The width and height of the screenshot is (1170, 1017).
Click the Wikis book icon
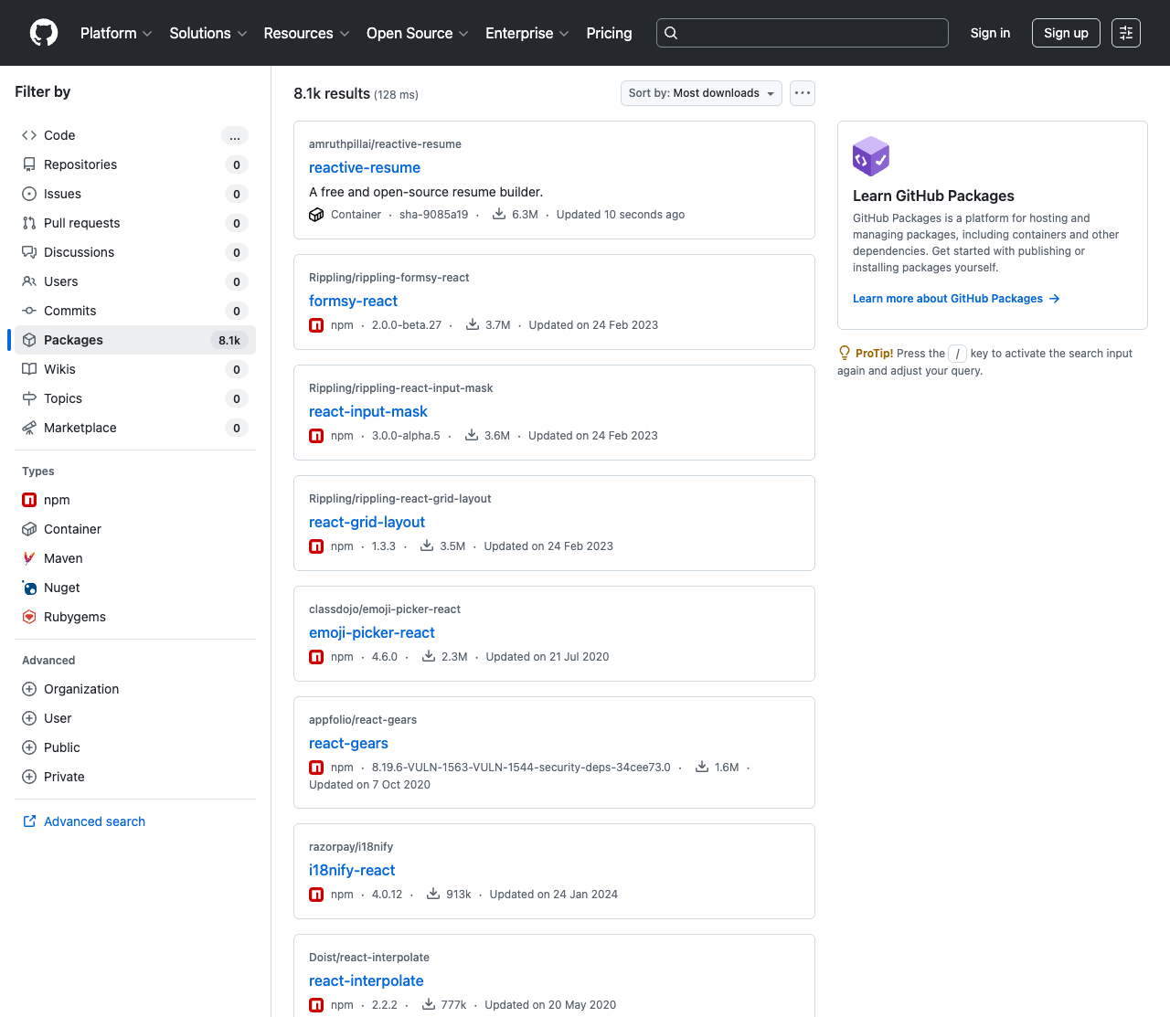[x=29, y=369]
